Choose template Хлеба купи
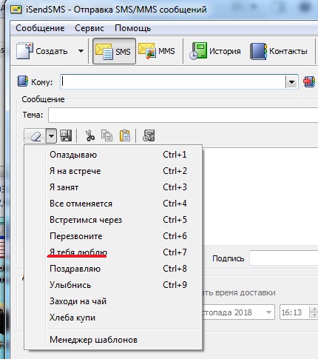 [113, 318]
